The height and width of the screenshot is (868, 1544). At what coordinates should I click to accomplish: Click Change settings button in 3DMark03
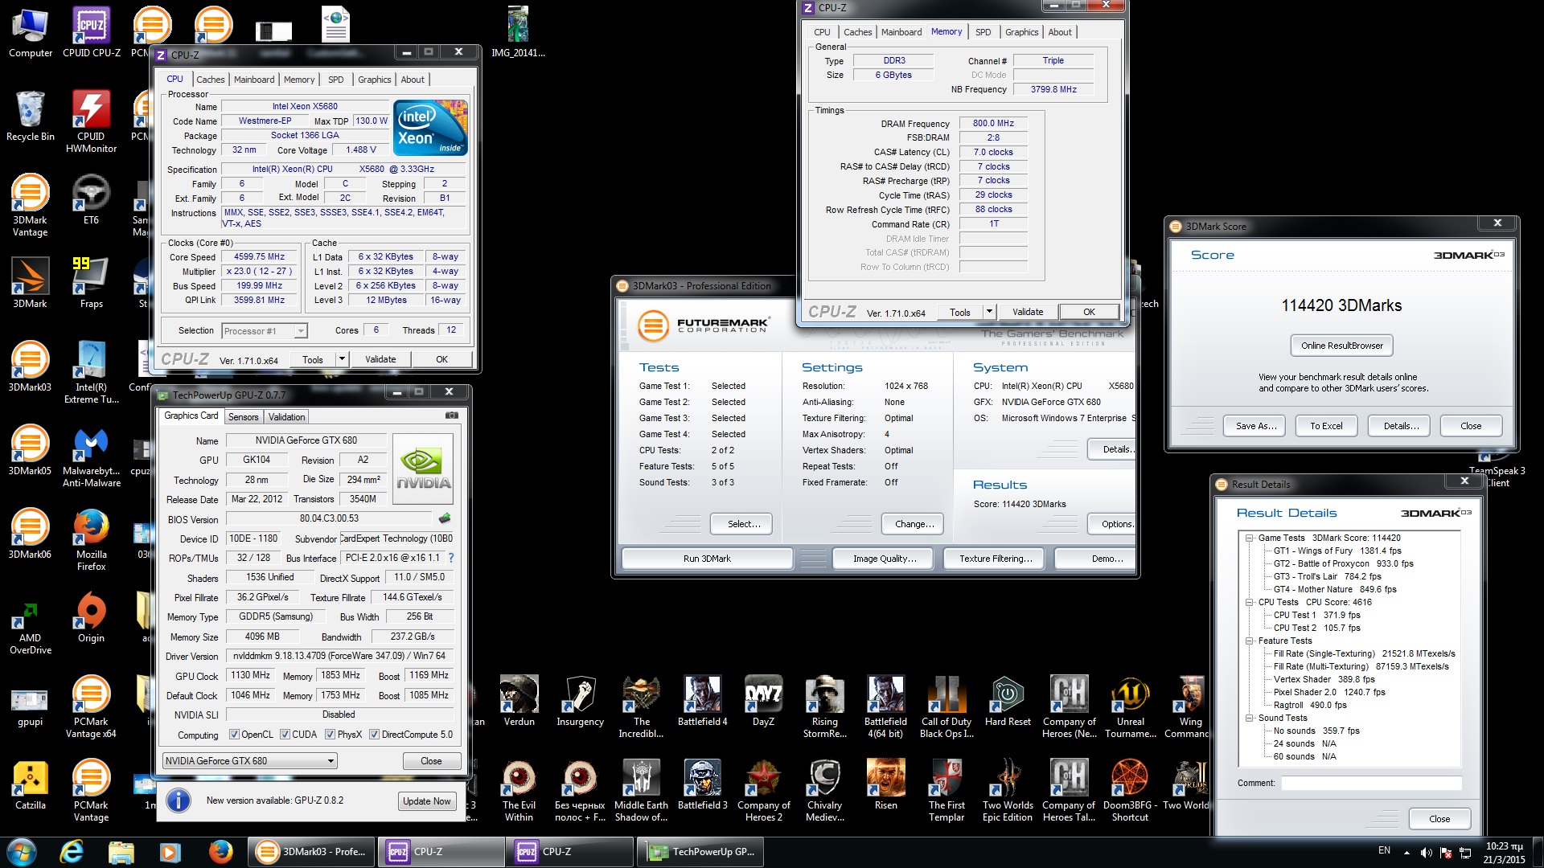click(x=914, y=524)
